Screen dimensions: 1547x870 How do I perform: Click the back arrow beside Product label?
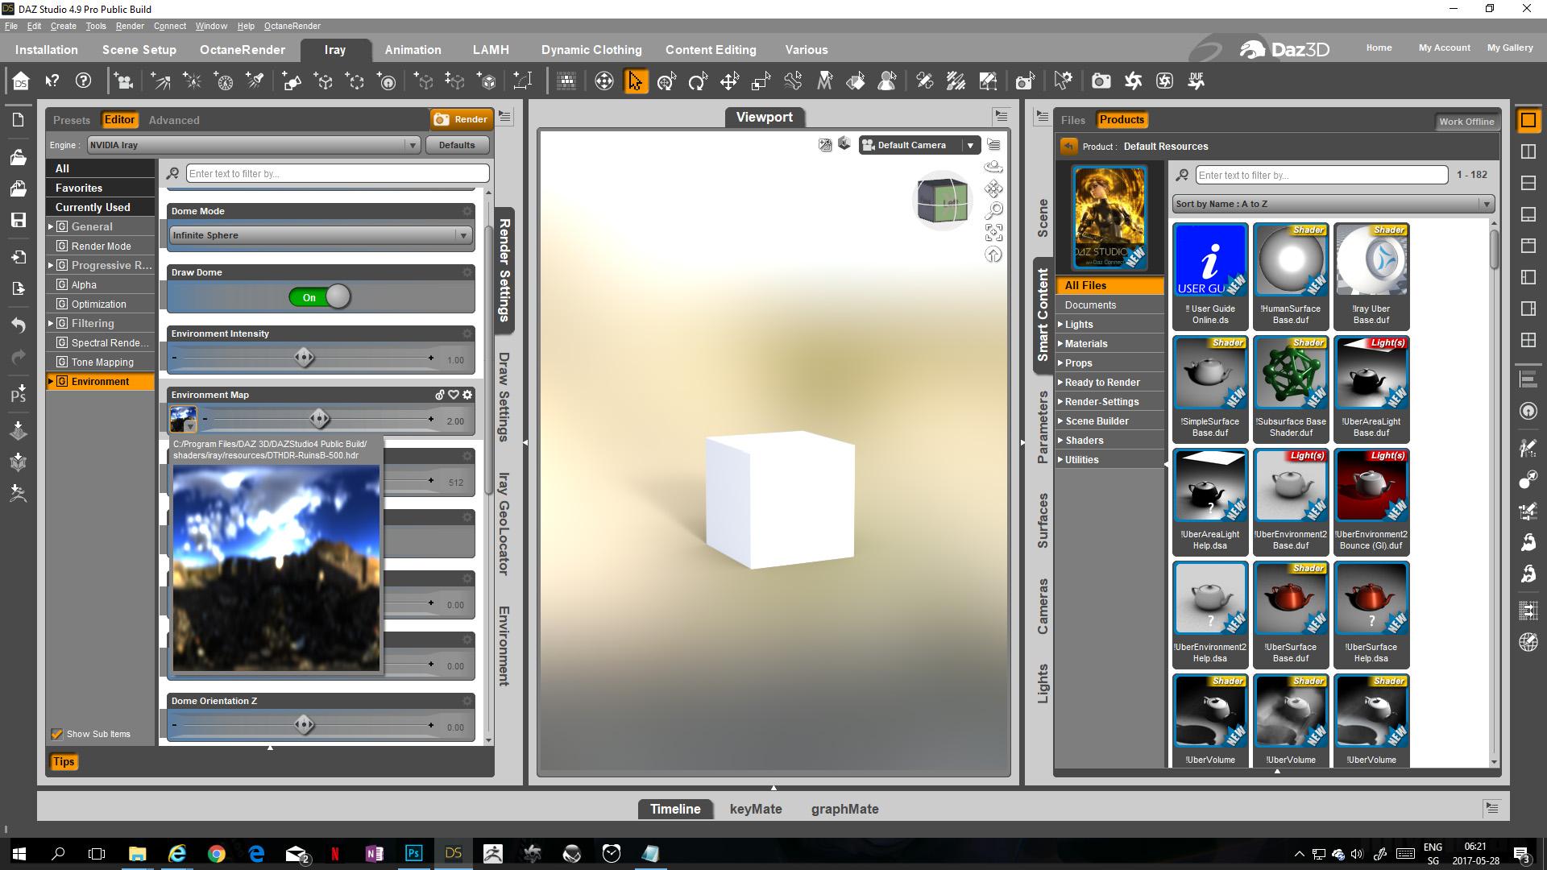1068,147
